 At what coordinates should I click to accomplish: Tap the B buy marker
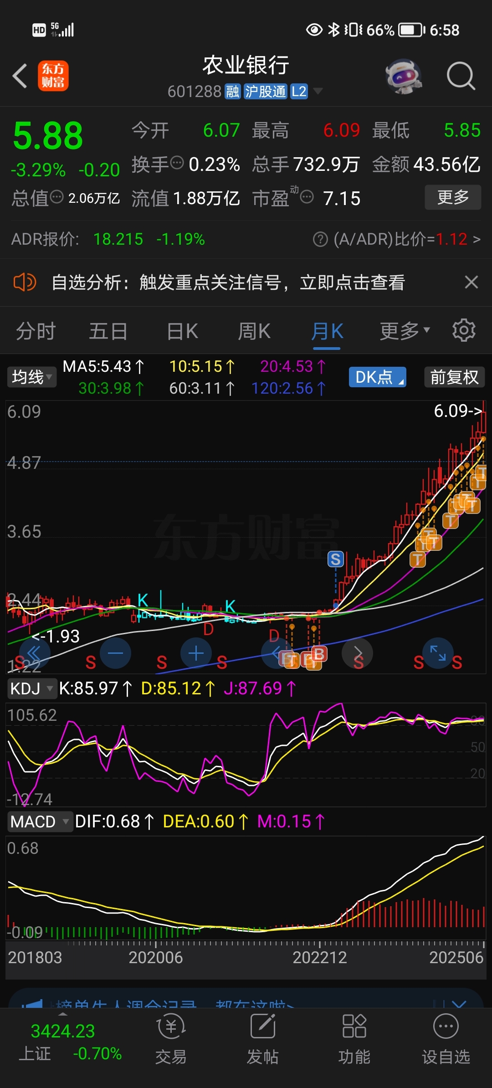(x=319, y=654)
